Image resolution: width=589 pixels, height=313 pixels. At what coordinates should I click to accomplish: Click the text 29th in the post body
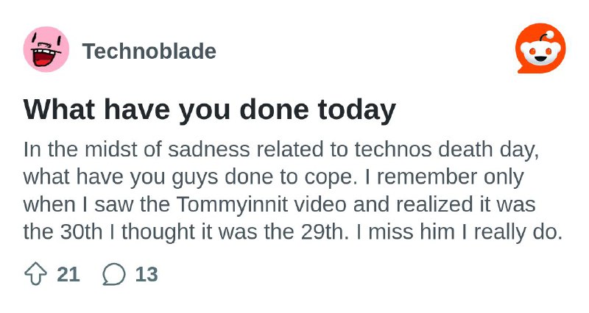(x=322, y=232)
